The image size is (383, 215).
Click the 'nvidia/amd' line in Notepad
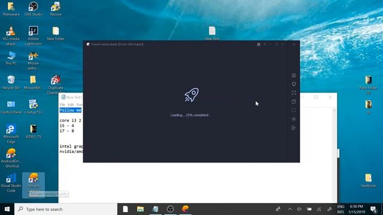(71, 151)
